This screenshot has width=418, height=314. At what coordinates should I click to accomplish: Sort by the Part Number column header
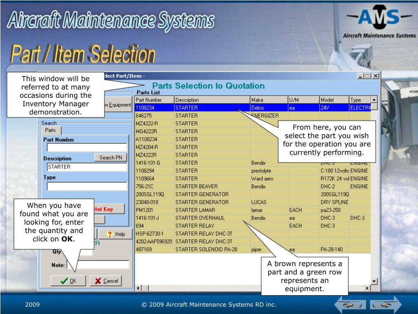[x=154, y=100]
